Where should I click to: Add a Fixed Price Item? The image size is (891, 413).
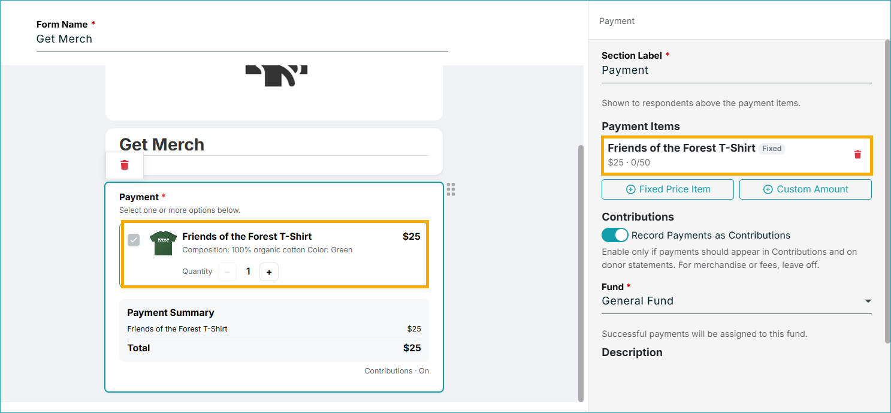click(668, 189)
